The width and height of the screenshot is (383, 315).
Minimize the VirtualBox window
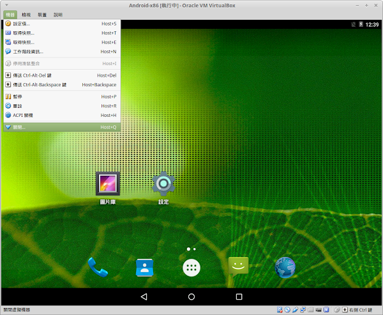click(x=357, y=5)
